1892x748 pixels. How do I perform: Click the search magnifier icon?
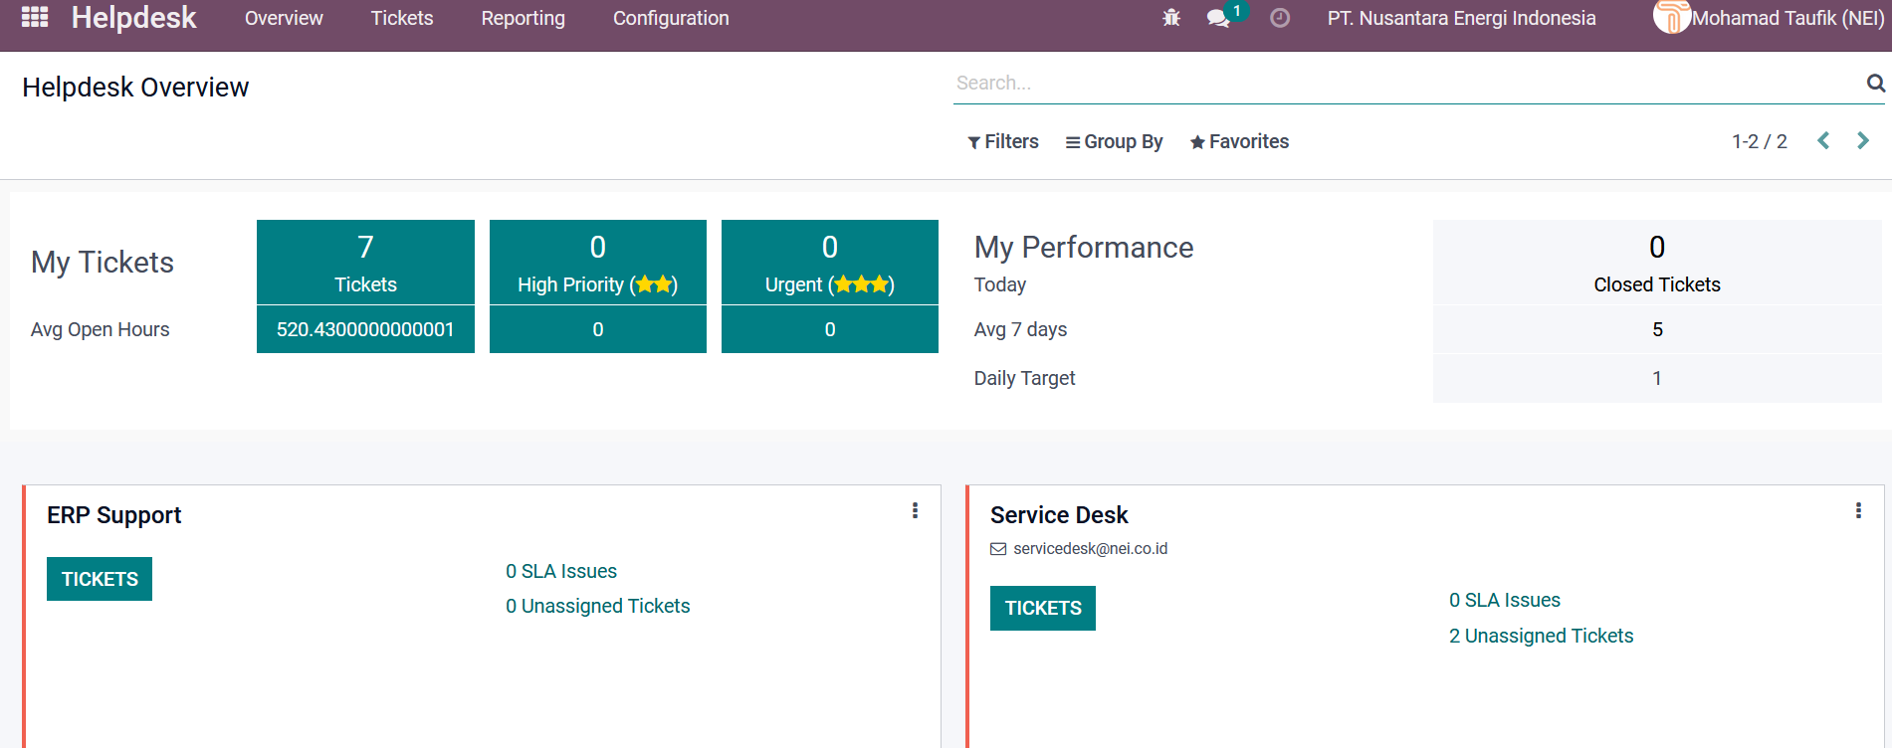pyautogui.click(x=1875, y=84)
